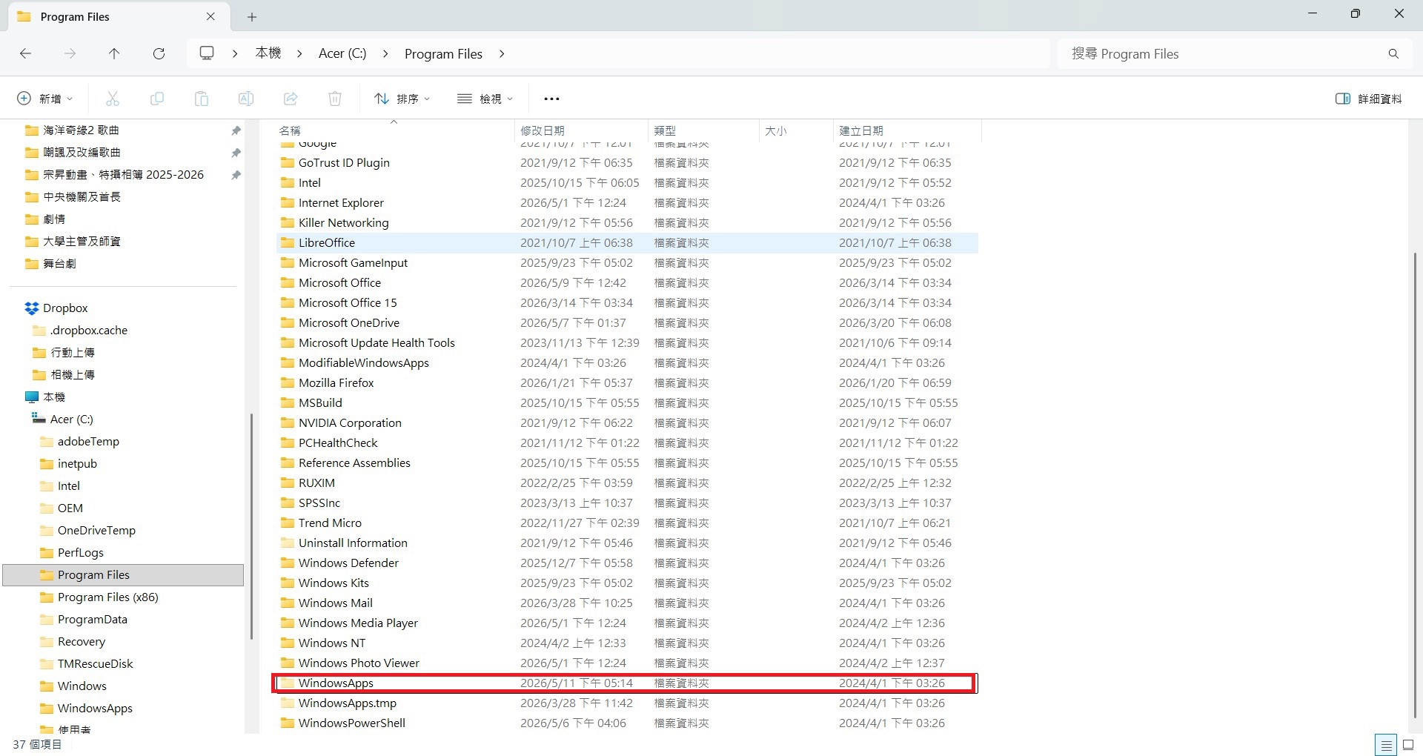Screen dimensions: 1423x756
Task: Click the Share icon in toolbar
Action: point(291,99)
